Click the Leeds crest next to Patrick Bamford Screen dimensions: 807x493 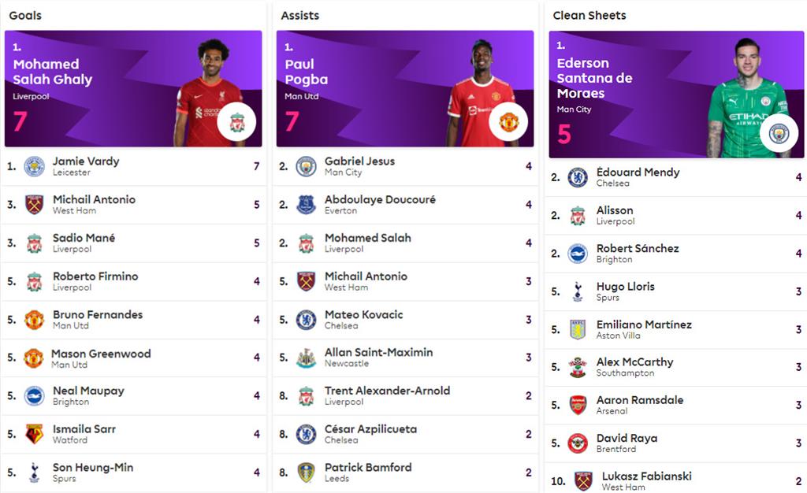(306, 473)
